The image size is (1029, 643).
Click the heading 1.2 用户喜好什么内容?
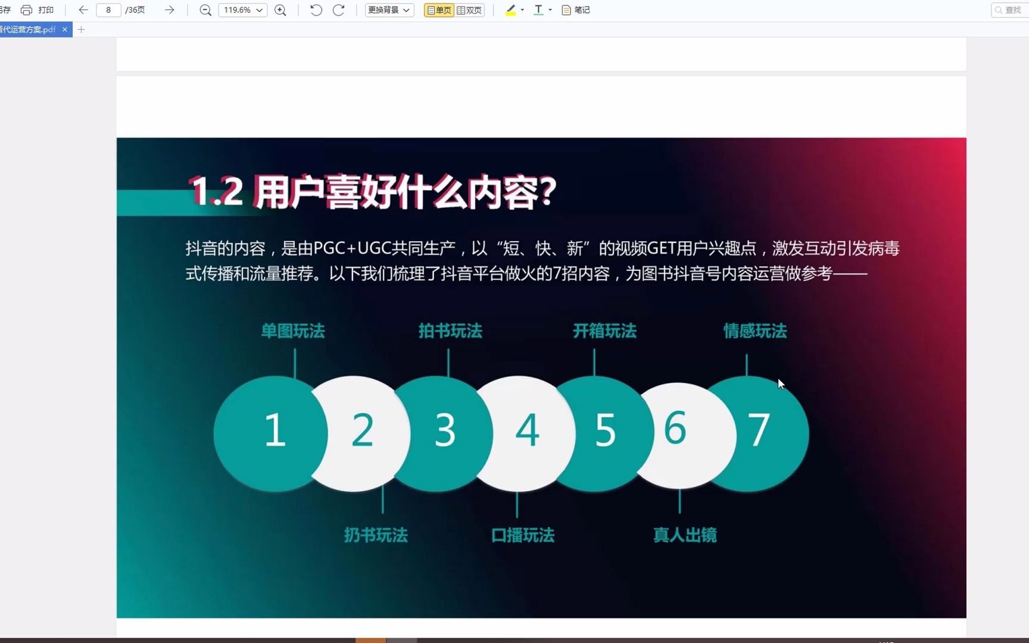pyautogui.click(x=373, y=192)
